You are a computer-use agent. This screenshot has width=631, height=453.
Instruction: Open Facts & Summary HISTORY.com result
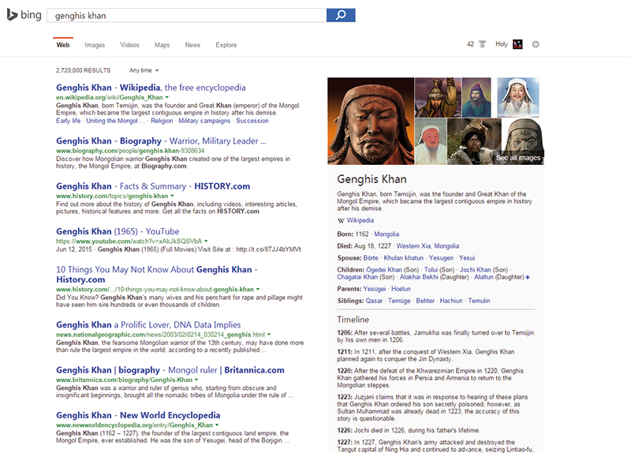tap(153, 186)
